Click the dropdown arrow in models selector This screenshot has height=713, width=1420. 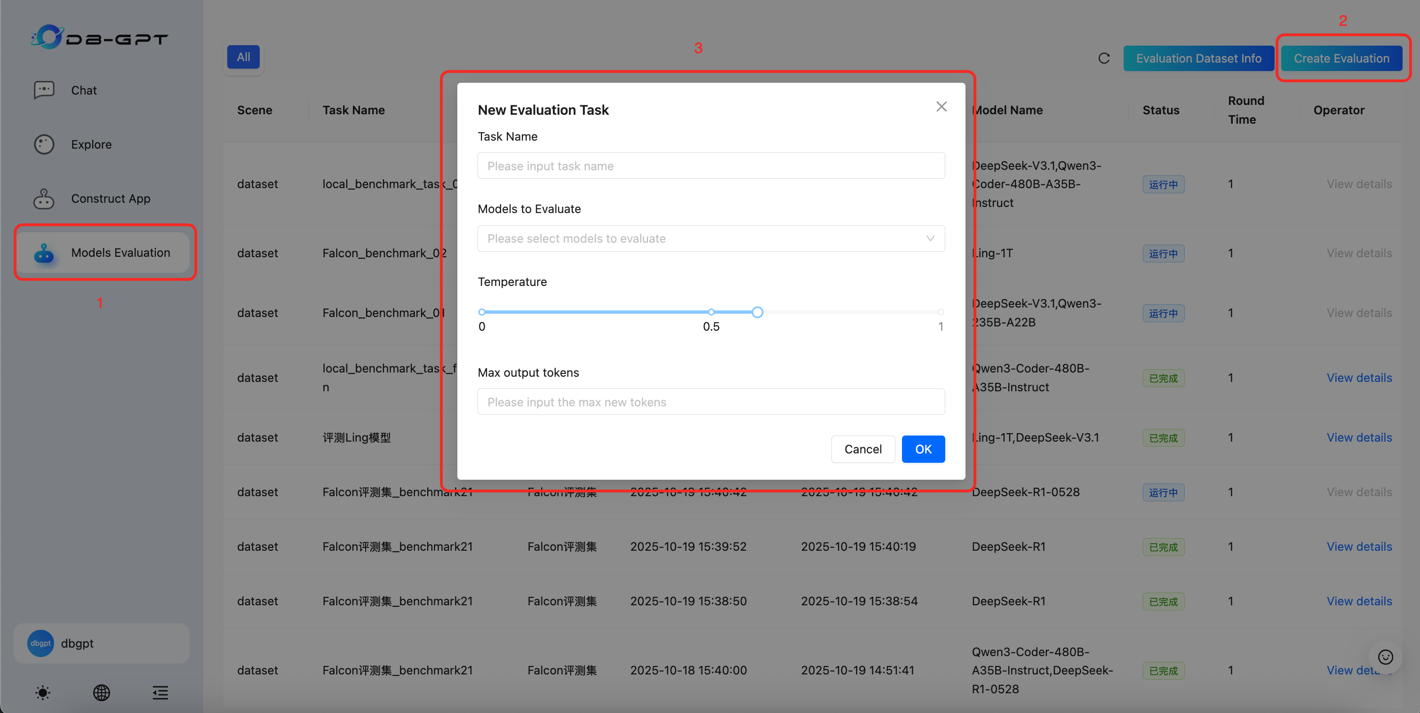930,238
